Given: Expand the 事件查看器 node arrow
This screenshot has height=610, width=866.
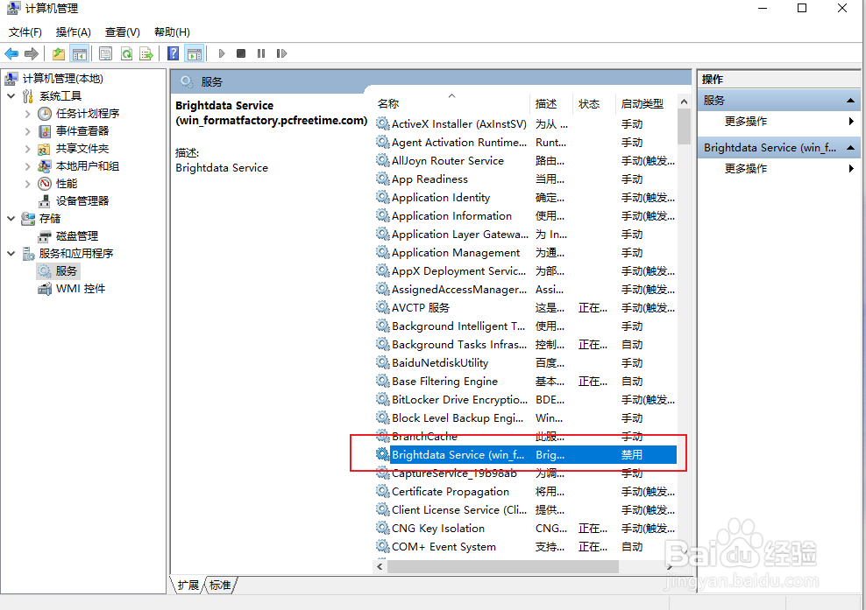Looking at the screenshot, I should point(28,131).
